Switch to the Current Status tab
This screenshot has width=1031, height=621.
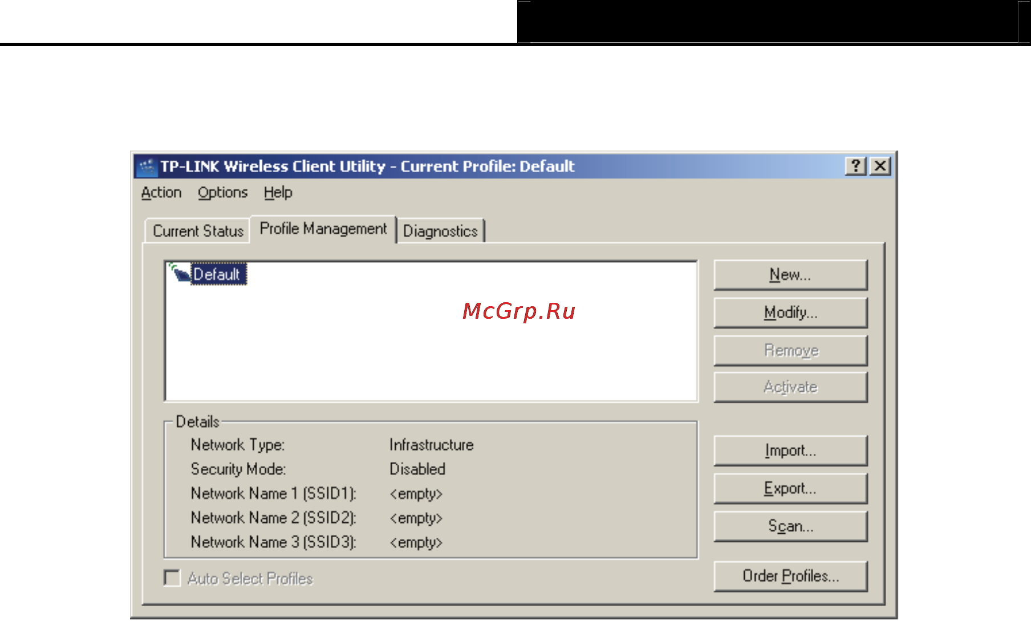click(x=198, y=231)
